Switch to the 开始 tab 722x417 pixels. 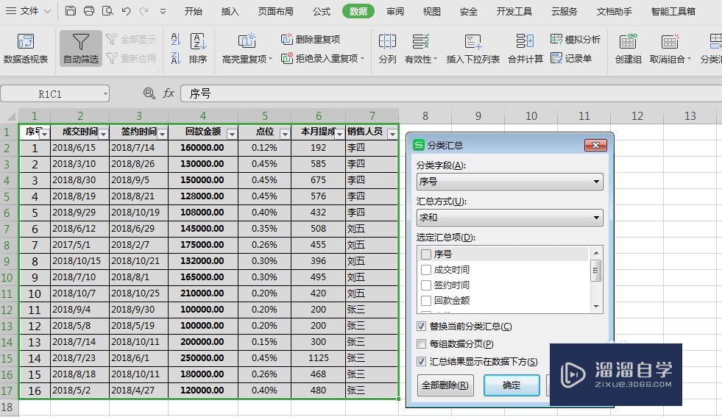point(193,11)
